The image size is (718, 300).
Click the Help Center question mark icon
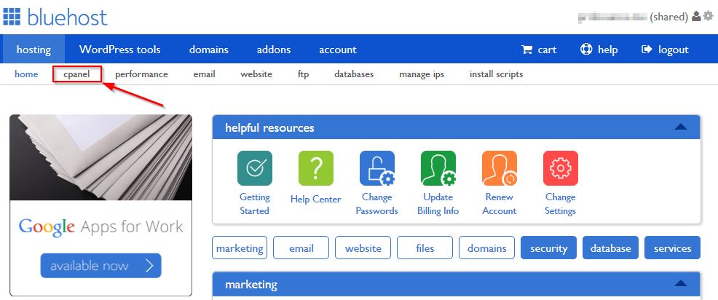pyautogui.click(x=316, y=168)
